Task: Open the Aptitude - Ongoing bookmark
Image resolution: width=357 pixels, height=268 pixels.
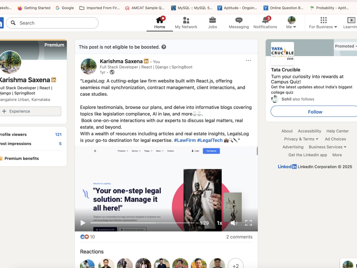Action: pos(237,8)
